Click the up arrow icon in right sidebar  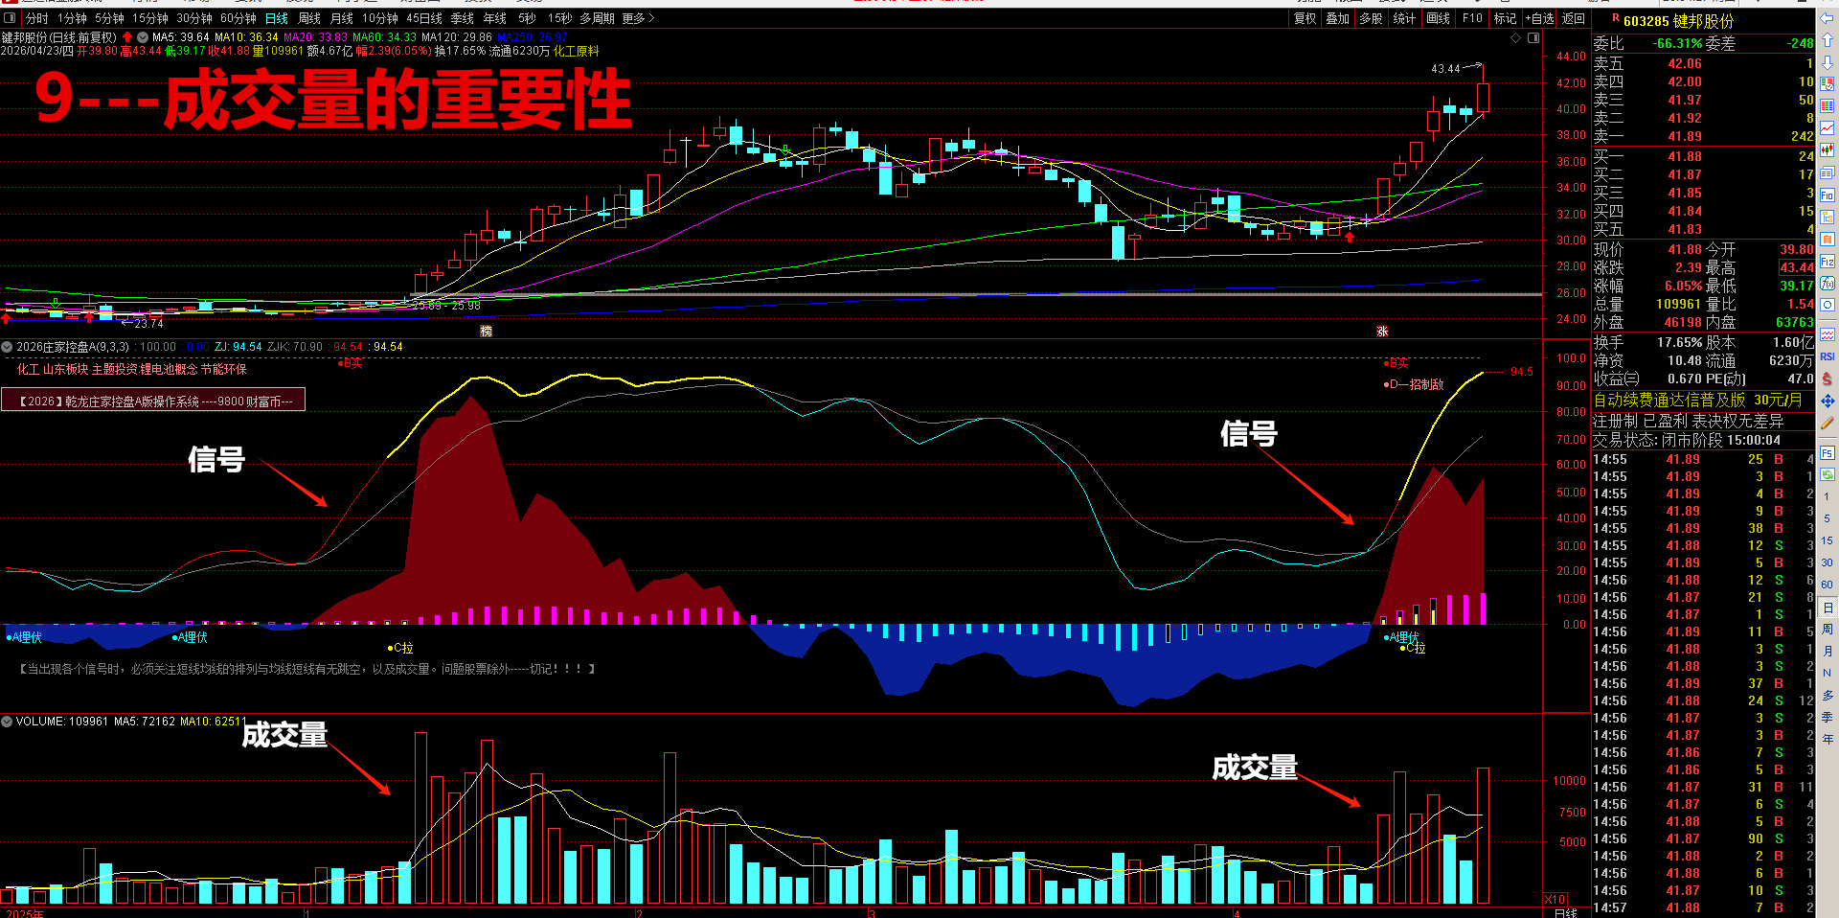point(1828,40)
